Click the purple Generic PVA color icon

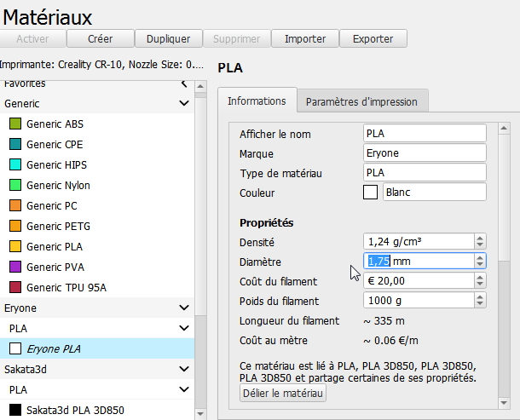[x=14, y=268]
